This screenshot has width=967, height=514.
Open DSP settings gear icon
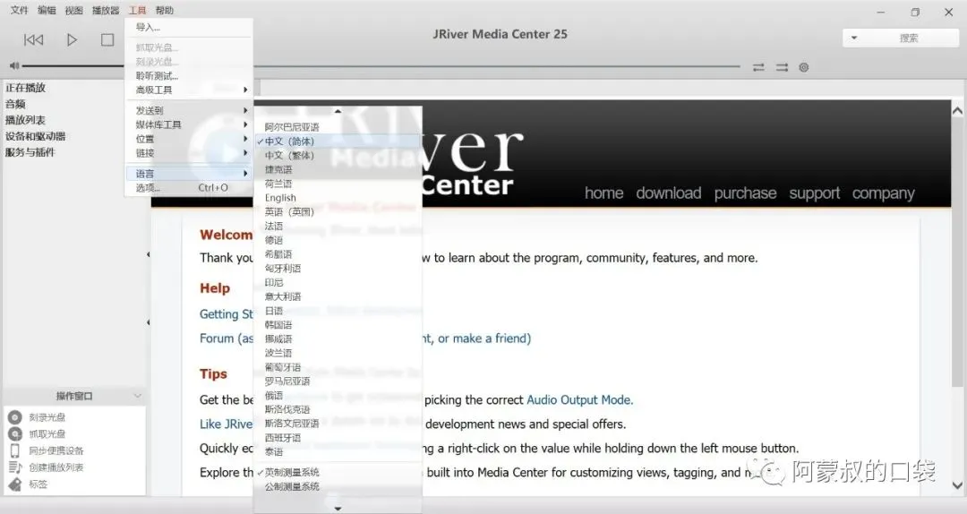803,67
